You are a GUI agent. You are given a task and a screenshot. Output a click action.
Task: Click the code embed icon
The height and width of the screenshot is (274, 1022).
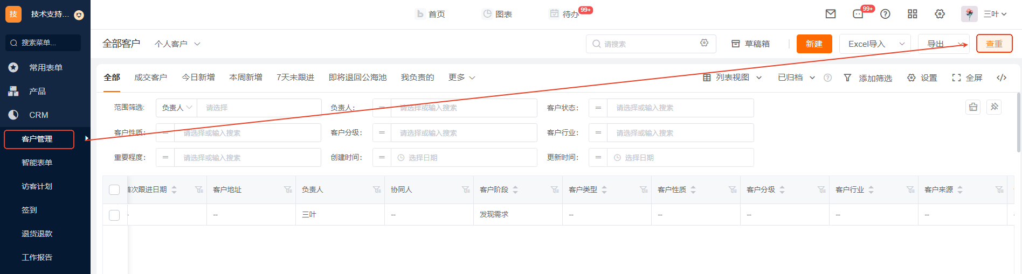coord(1002,78)
